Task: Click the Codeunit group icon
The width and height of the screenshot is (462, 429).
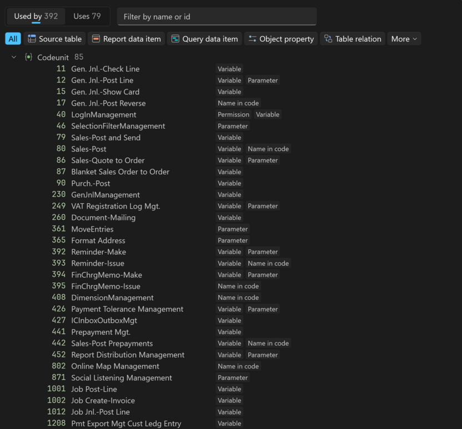Action: pyautogui.click(x=28, y=57)
